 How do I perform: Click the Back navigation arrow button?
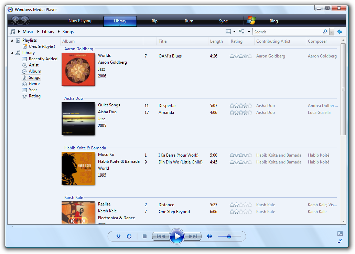click(x=15, y=21)
